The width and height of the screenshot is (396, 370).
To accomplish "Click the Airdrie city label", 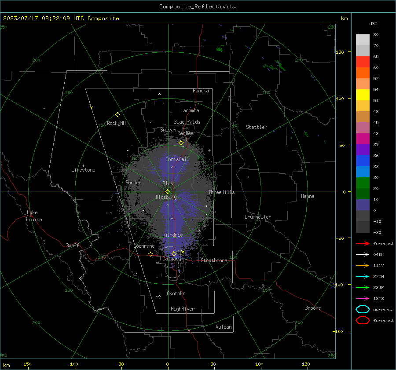I will tap(173, 235).
